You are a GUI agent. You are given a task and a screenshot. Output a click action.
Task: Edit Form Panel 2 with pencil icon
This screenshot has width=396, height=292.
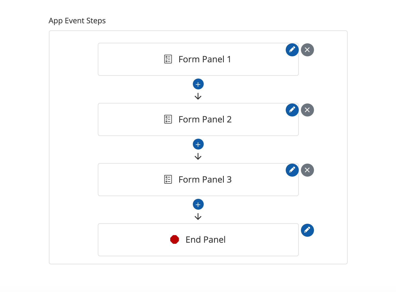[x=292, y=110]
